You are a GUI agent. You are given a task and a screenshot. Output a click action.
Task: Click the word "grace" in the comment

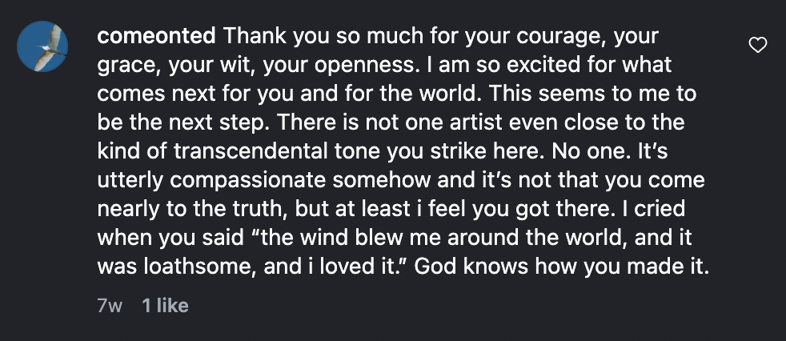click(125, 66)
